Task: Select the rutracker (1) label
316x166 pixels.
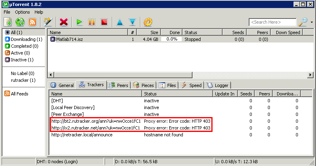Action: [x=23, y=80]
